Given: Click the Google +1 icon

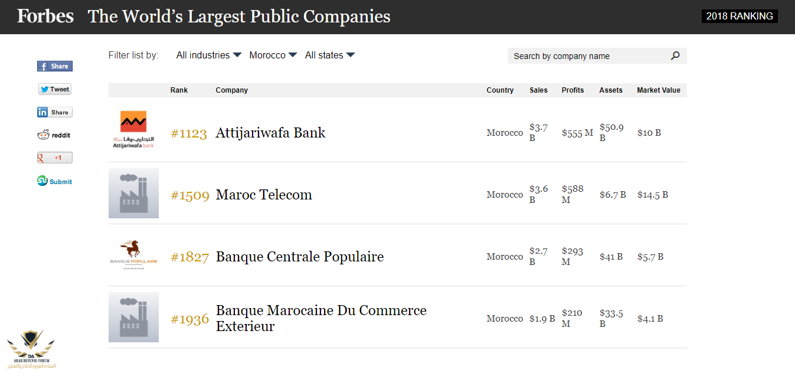Looking at the screenshot, I should coord(55,158).
